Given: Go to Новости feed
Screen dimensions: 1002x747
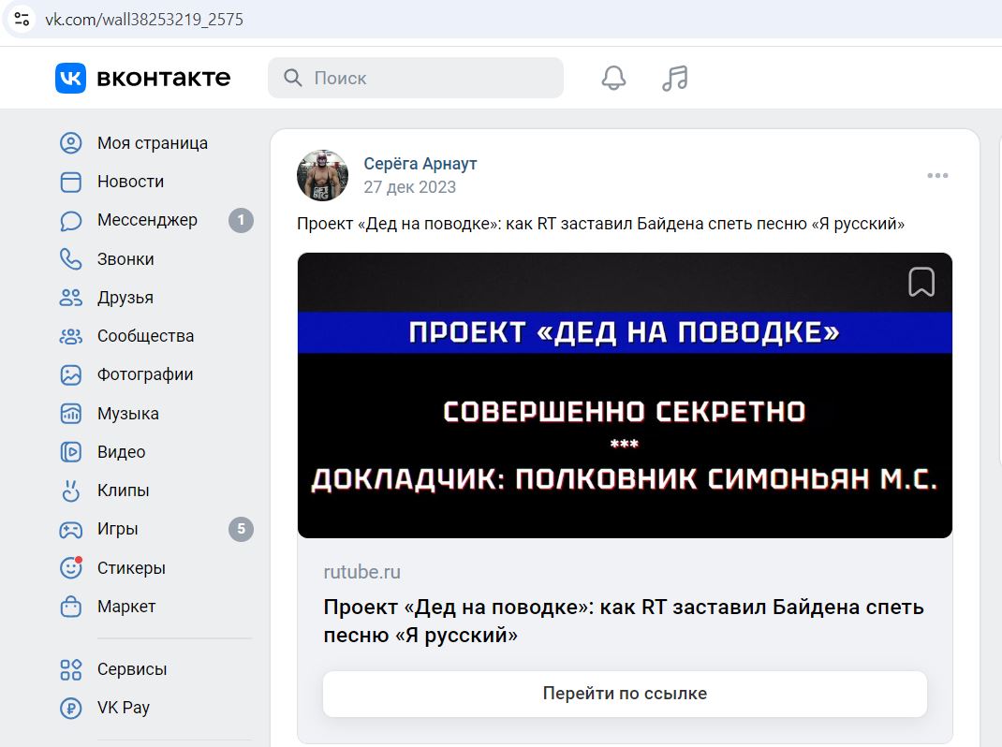Looking at the screenshot, I should [130, 182].
